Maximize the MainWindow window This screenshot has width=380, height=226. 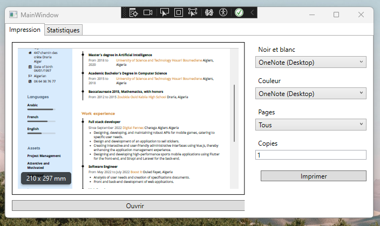[x=336, y=15]
